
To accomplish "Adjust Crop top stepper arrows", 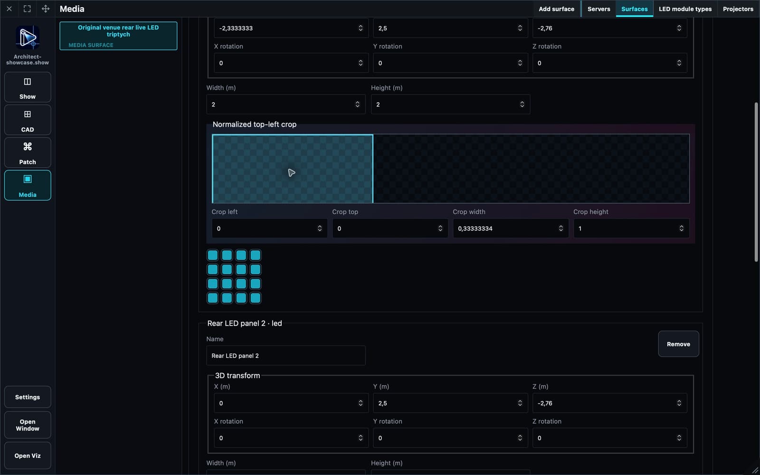I will click(x=440, y=228).
